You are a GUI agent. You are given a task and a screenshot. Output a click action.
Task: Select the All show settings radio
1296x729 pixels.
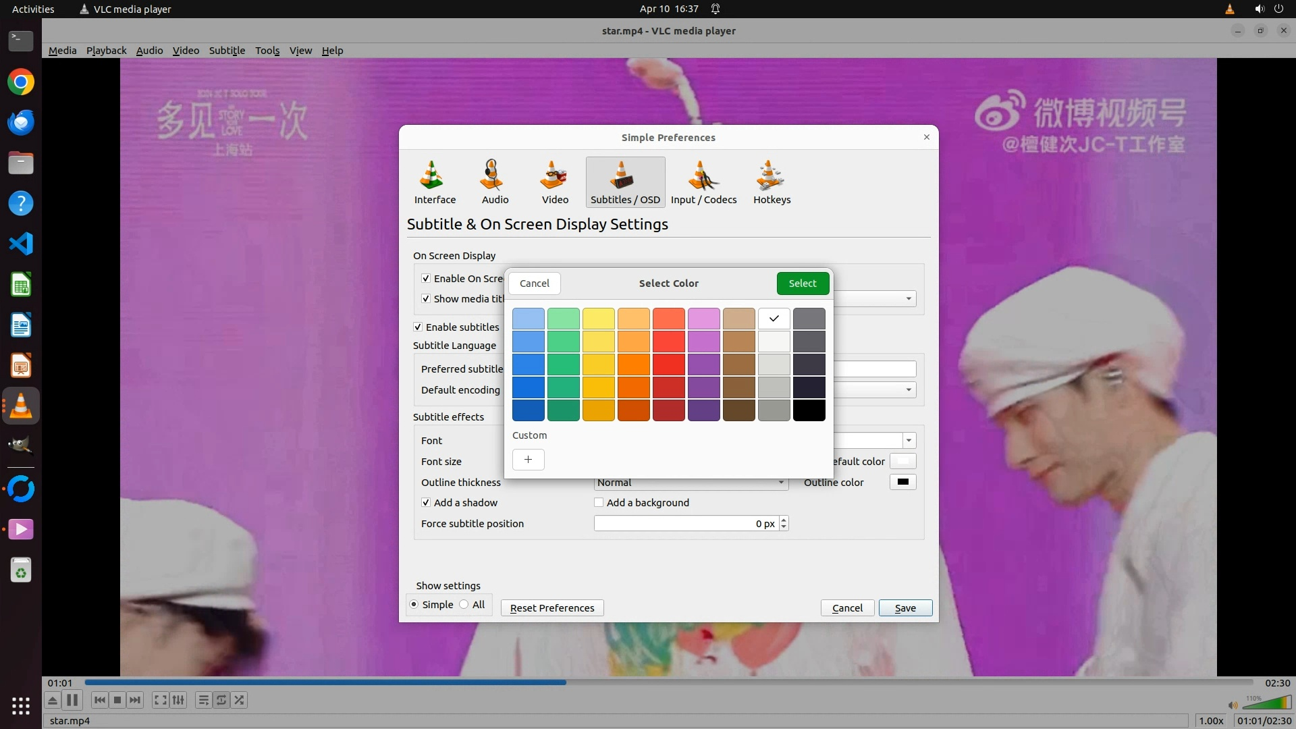(464, 605)
